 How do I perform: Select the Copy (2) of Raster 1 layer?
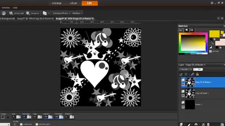(x=203, y=82)
